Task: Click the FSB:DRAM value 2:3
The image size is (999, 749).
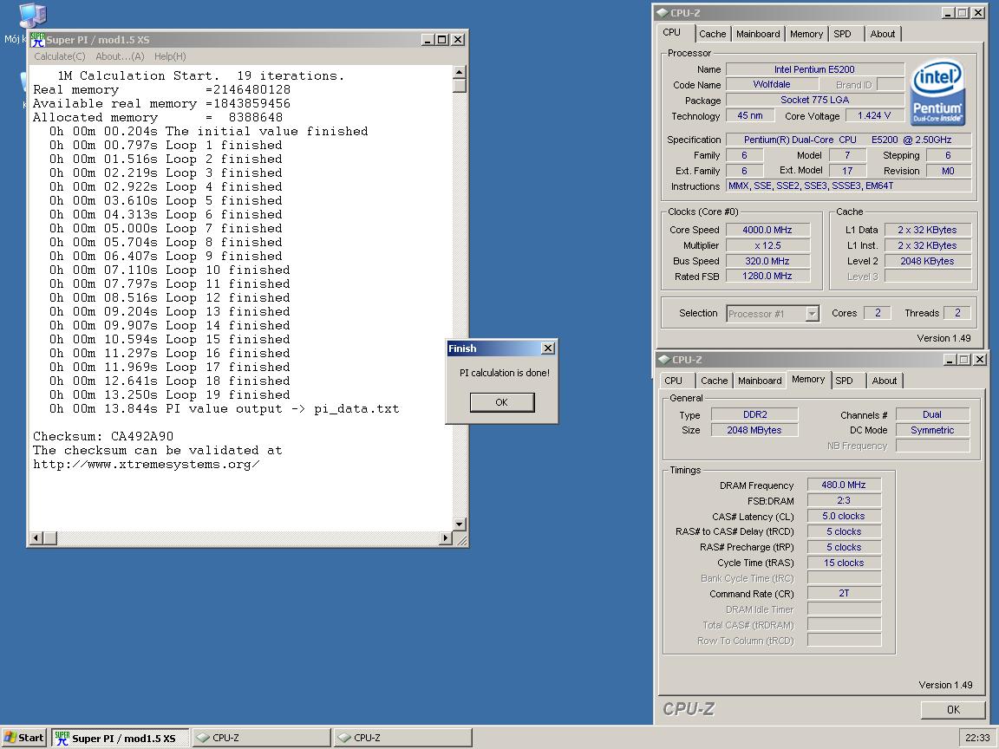Action: 844,500
